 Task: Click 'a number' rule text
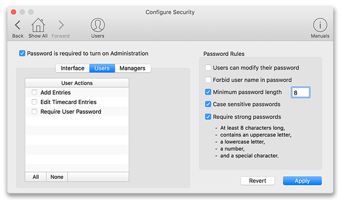pos(232,149)
